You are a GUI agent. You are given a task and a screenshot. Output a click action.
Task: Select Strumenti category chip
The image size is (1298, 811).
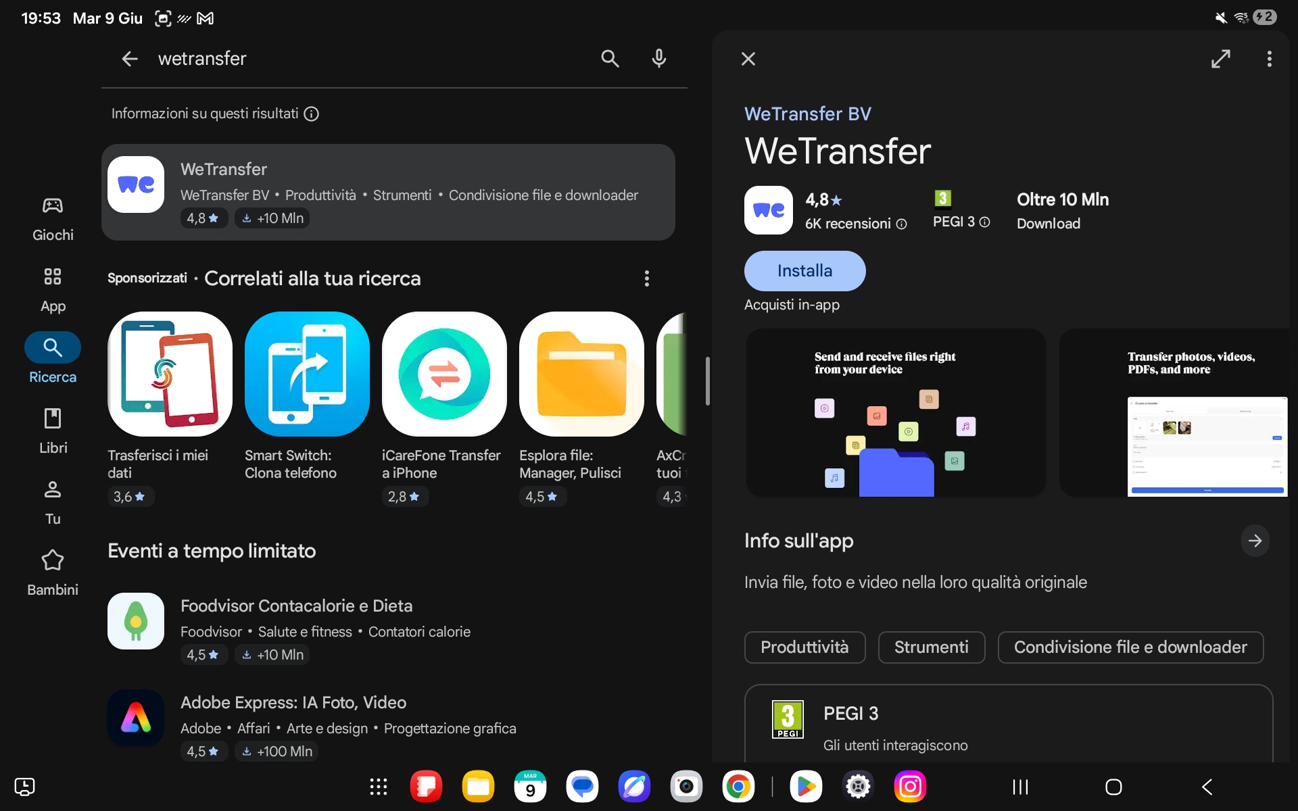pyautogui.click(x=932, y=647)
